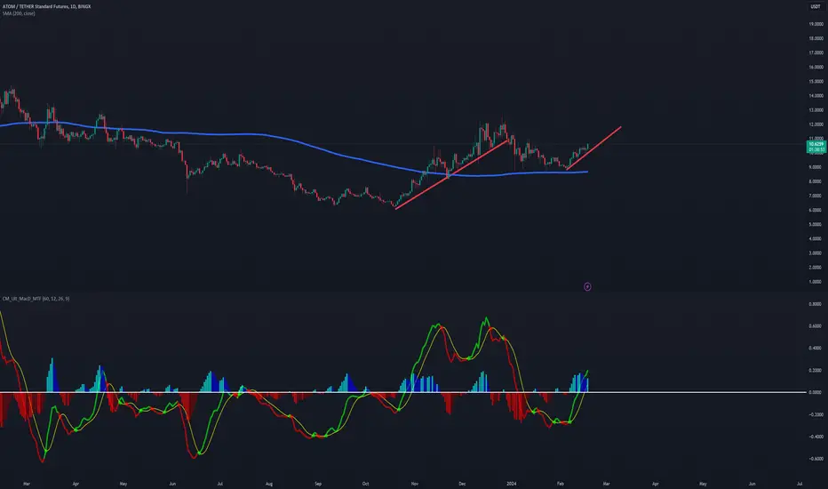The height and width of the screenshot is (489, 828).
Task: Click the Feb label on time axis
Action: (561, 484)
